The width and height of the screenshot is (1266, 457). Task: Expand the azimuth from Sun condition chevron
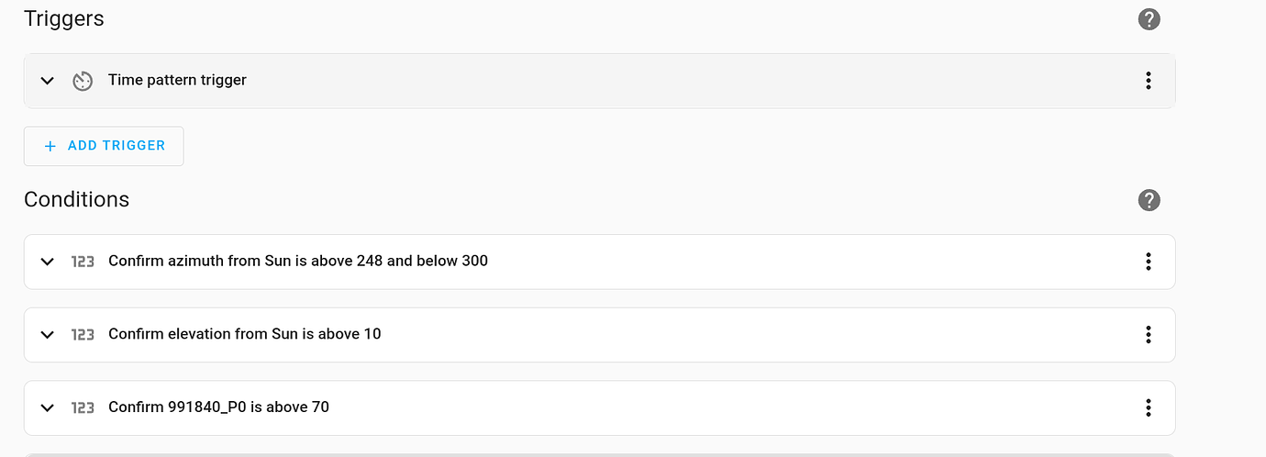[48, 262]
